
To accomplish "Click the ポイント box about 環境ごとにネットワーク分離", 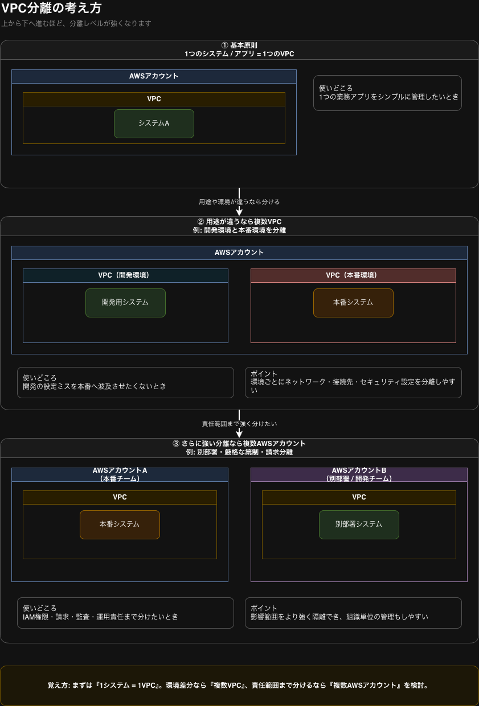I will (353, 382).
